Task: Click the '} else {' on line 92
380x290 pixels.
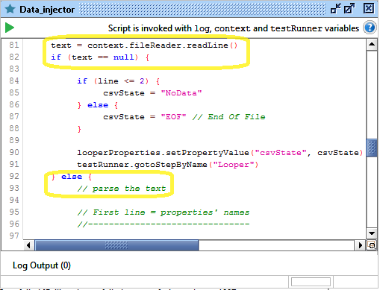Action: pyautogui.click(x=72, y=177)
